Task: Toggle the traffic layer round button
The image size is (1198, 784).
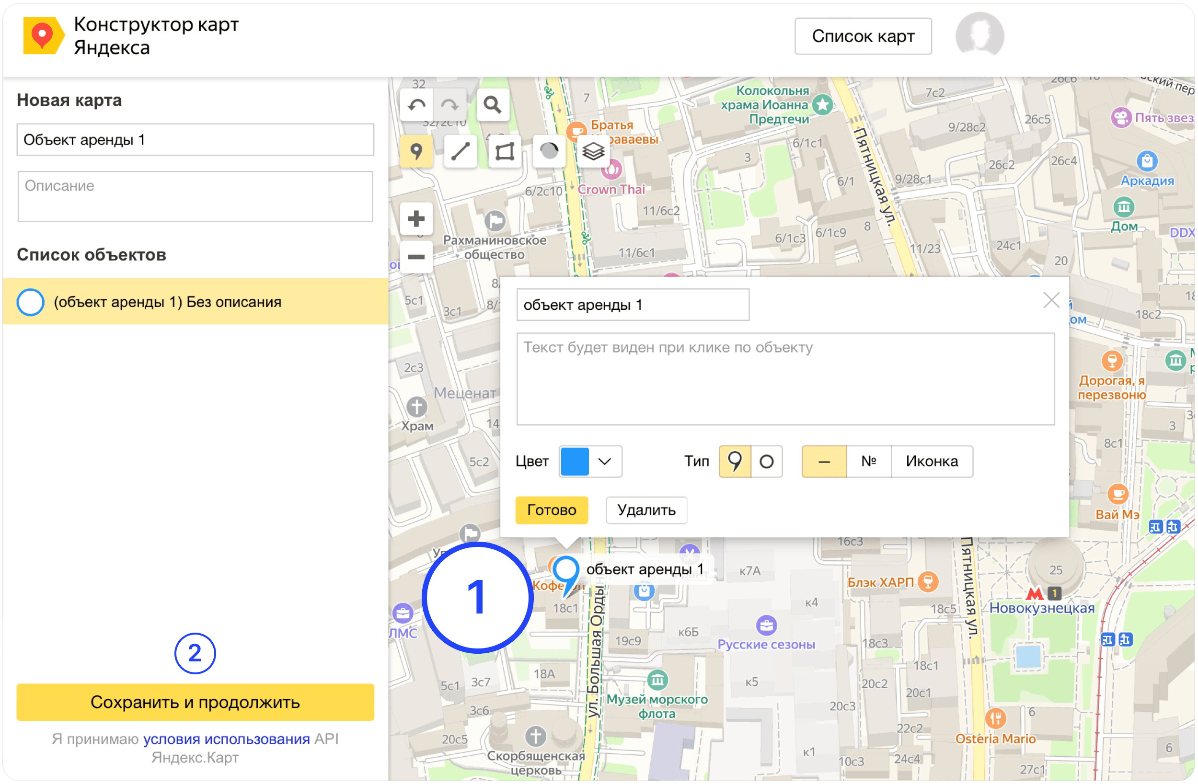Action: [x=549, y=151]
